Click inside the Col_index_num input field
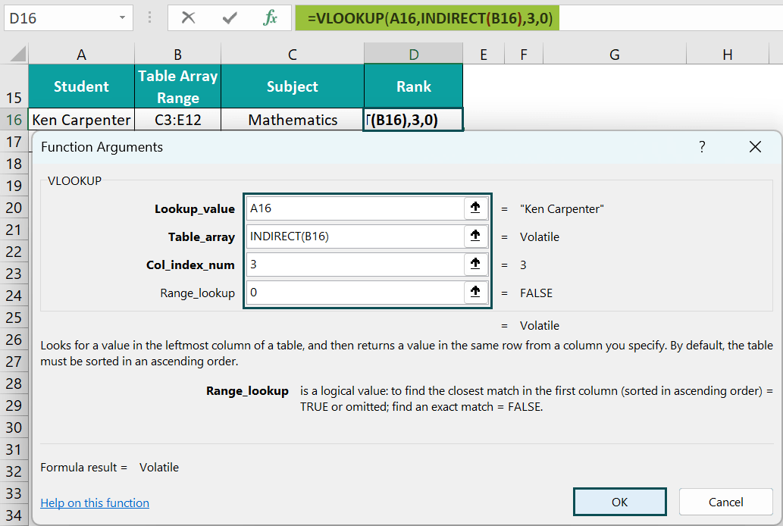 (356, 265)
